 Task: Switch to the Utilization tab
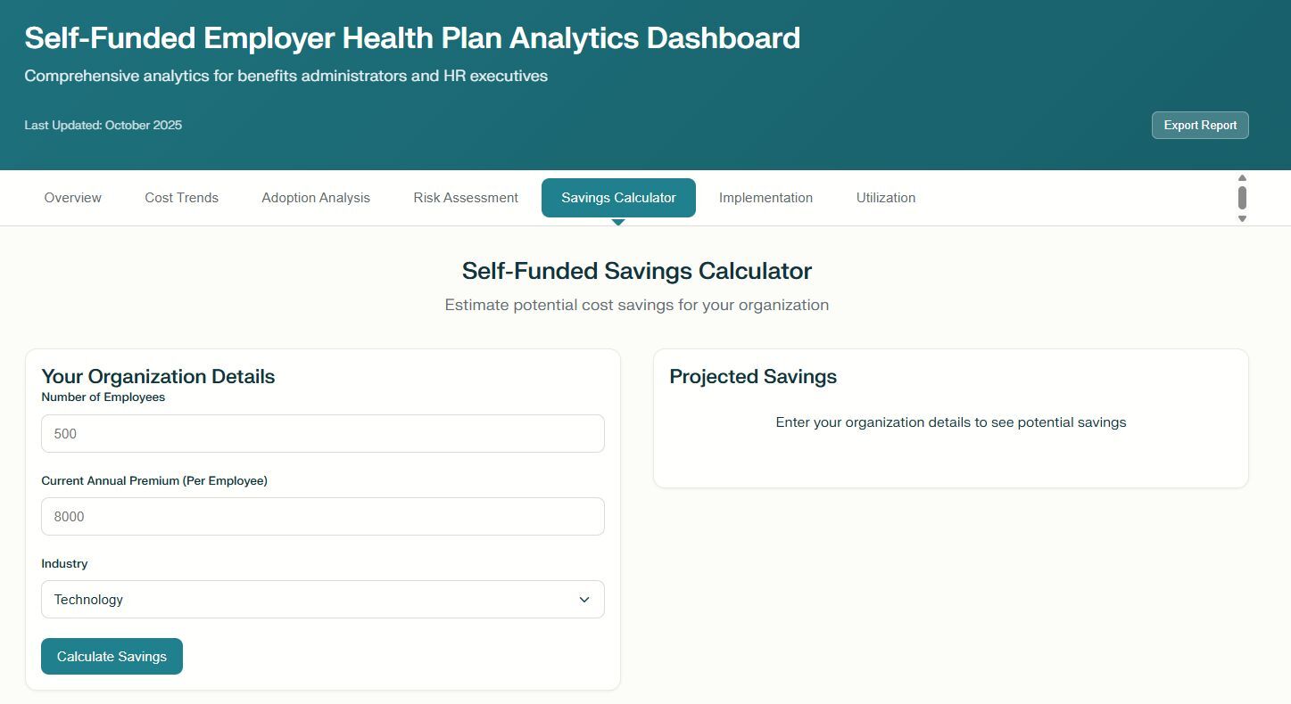[x=886, y=198]
